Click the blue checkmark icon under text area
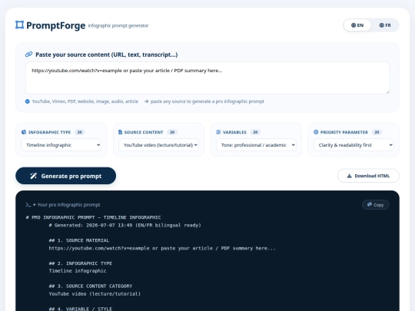Screen dimensions: 415x311 tap(27, 101)
